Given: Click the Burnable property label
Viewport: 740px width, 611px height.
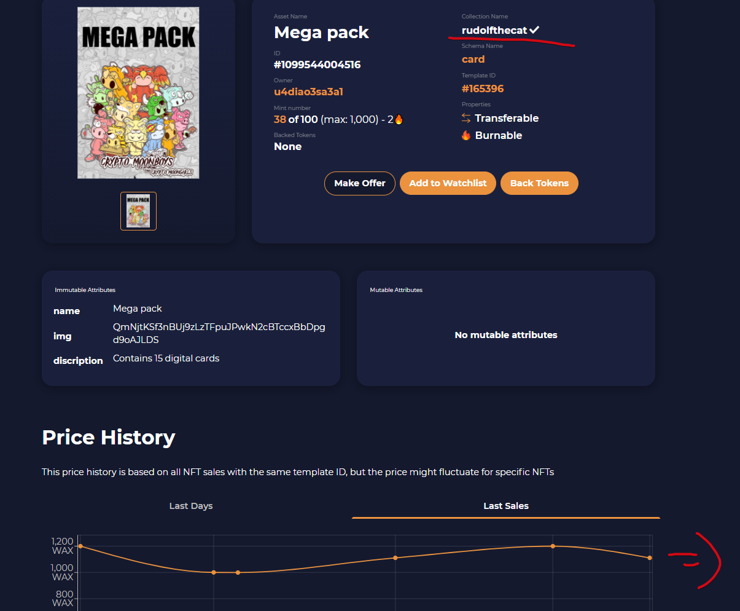Looking at the screenshot, I should 499,135.
